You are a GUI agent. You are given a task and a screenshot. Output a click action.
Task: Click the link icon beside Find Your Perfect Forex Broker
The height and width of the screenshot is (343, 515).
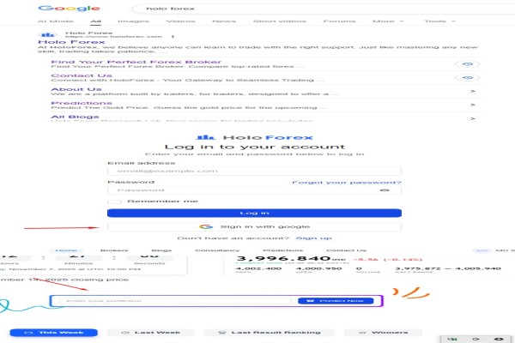(x=468, y=64)
